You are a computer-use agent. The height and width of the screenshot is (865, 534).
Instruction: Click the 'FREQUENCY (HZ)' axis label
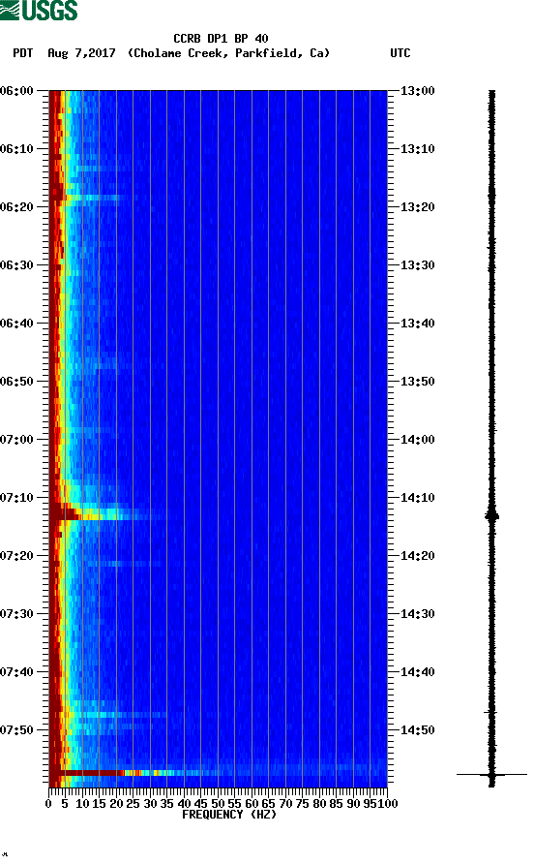click(x=228, y=815)
